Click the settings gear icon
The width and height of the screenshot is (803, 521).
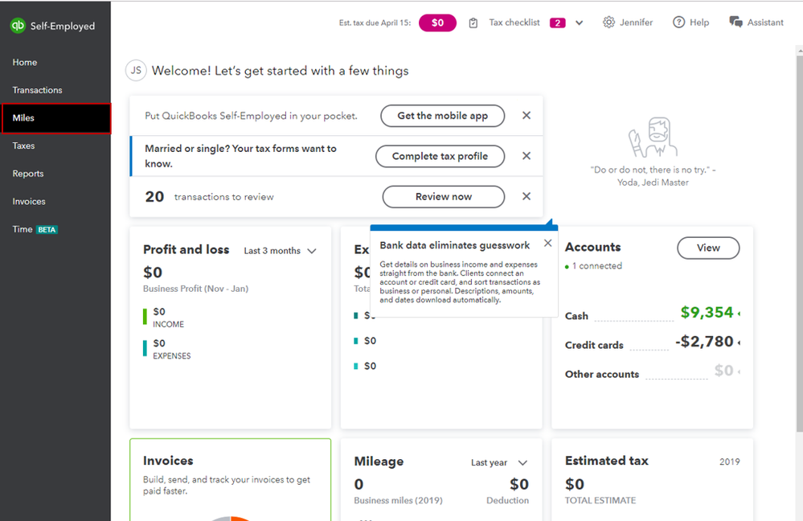tap(608, 23)
